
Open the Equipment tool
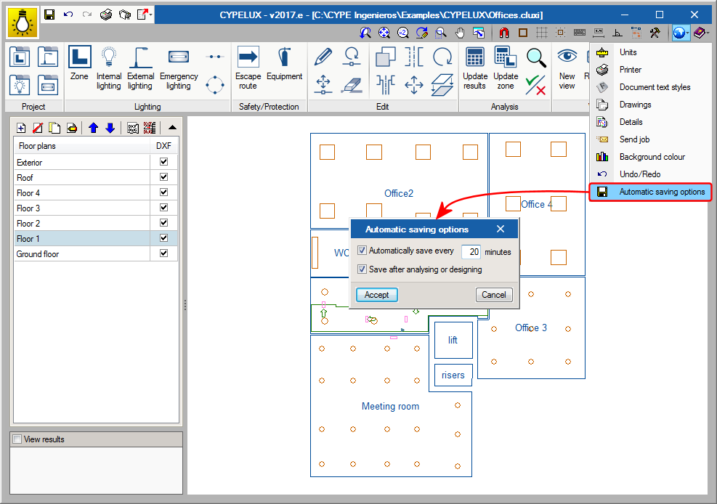coord(284,65)
